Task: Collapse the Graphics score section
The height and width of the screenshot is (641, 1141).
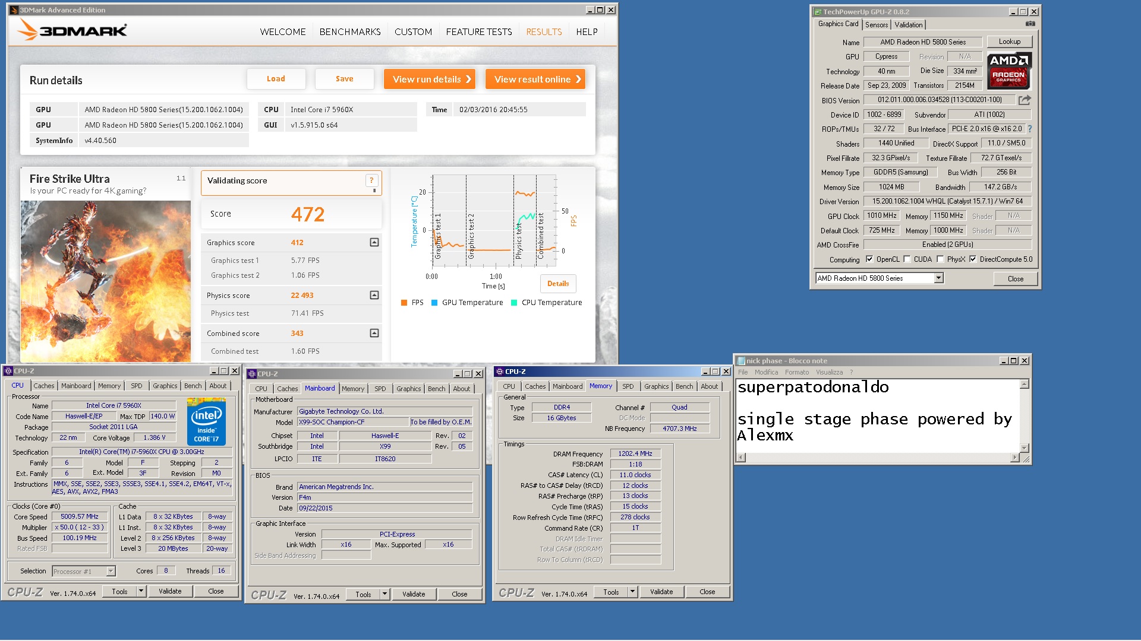Action: [x=374, y=242]
